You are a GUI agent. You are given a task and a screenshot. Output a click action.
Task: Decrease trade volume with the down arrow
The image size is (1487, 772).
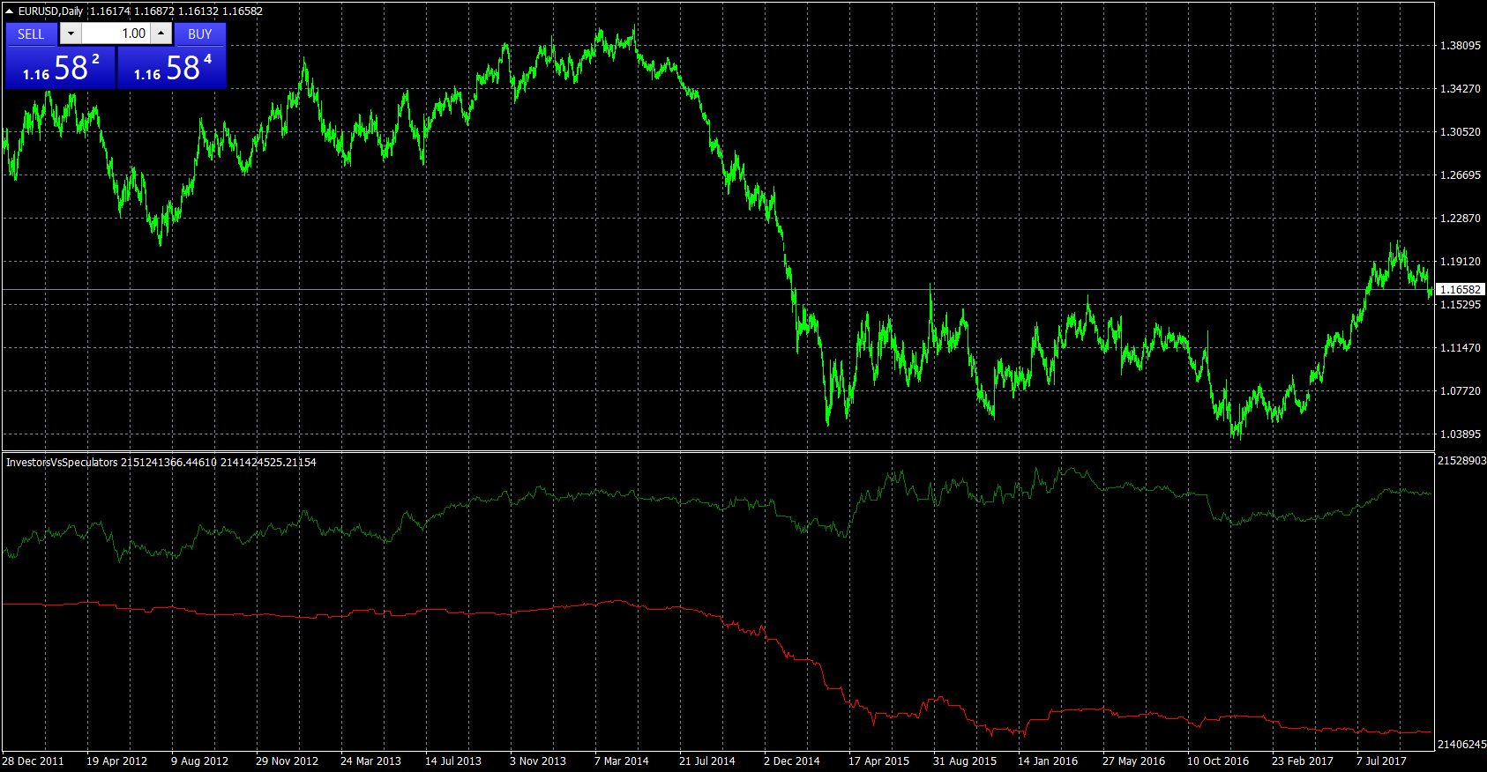coord(71,33)
